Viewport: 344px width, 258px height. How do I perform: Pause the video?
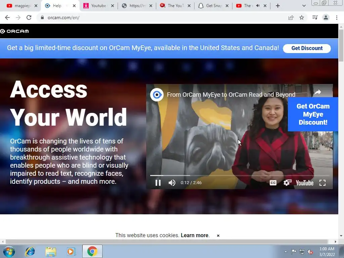point(158,183)
